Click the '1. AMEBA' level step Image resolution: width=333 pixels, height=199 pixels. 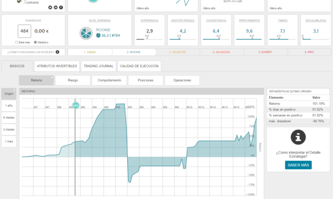click(90, 52)
